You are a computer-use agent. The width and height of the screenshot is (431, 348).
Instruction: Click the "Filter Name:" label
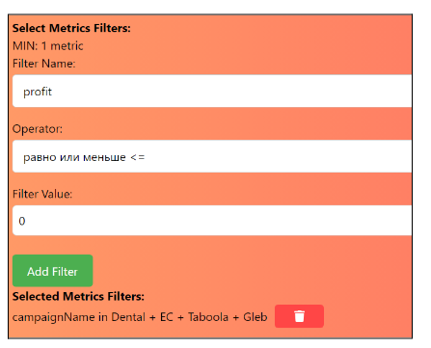pos(44,64)
